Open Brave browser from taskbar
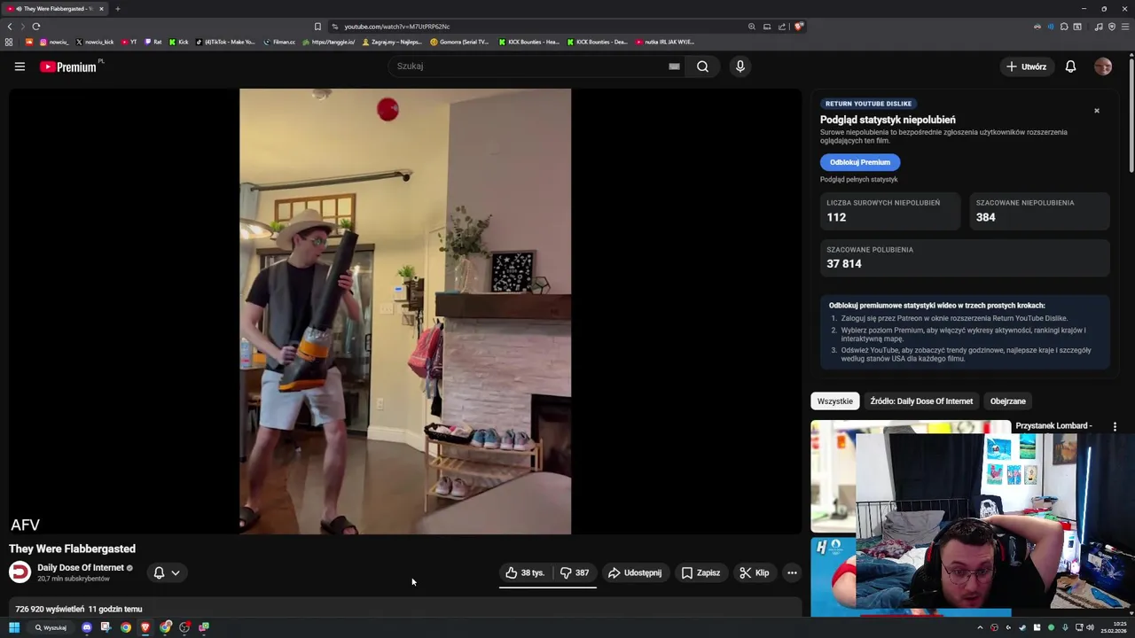1135x638 pixels. click(x=145, y=627)
